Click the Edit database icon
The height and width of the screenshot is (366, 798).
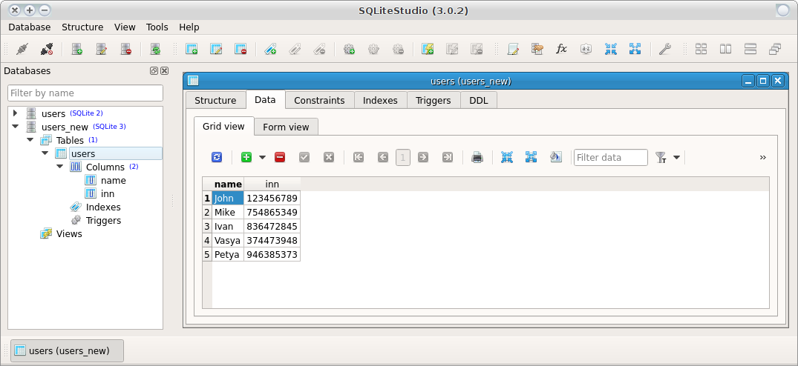point(101,49)
